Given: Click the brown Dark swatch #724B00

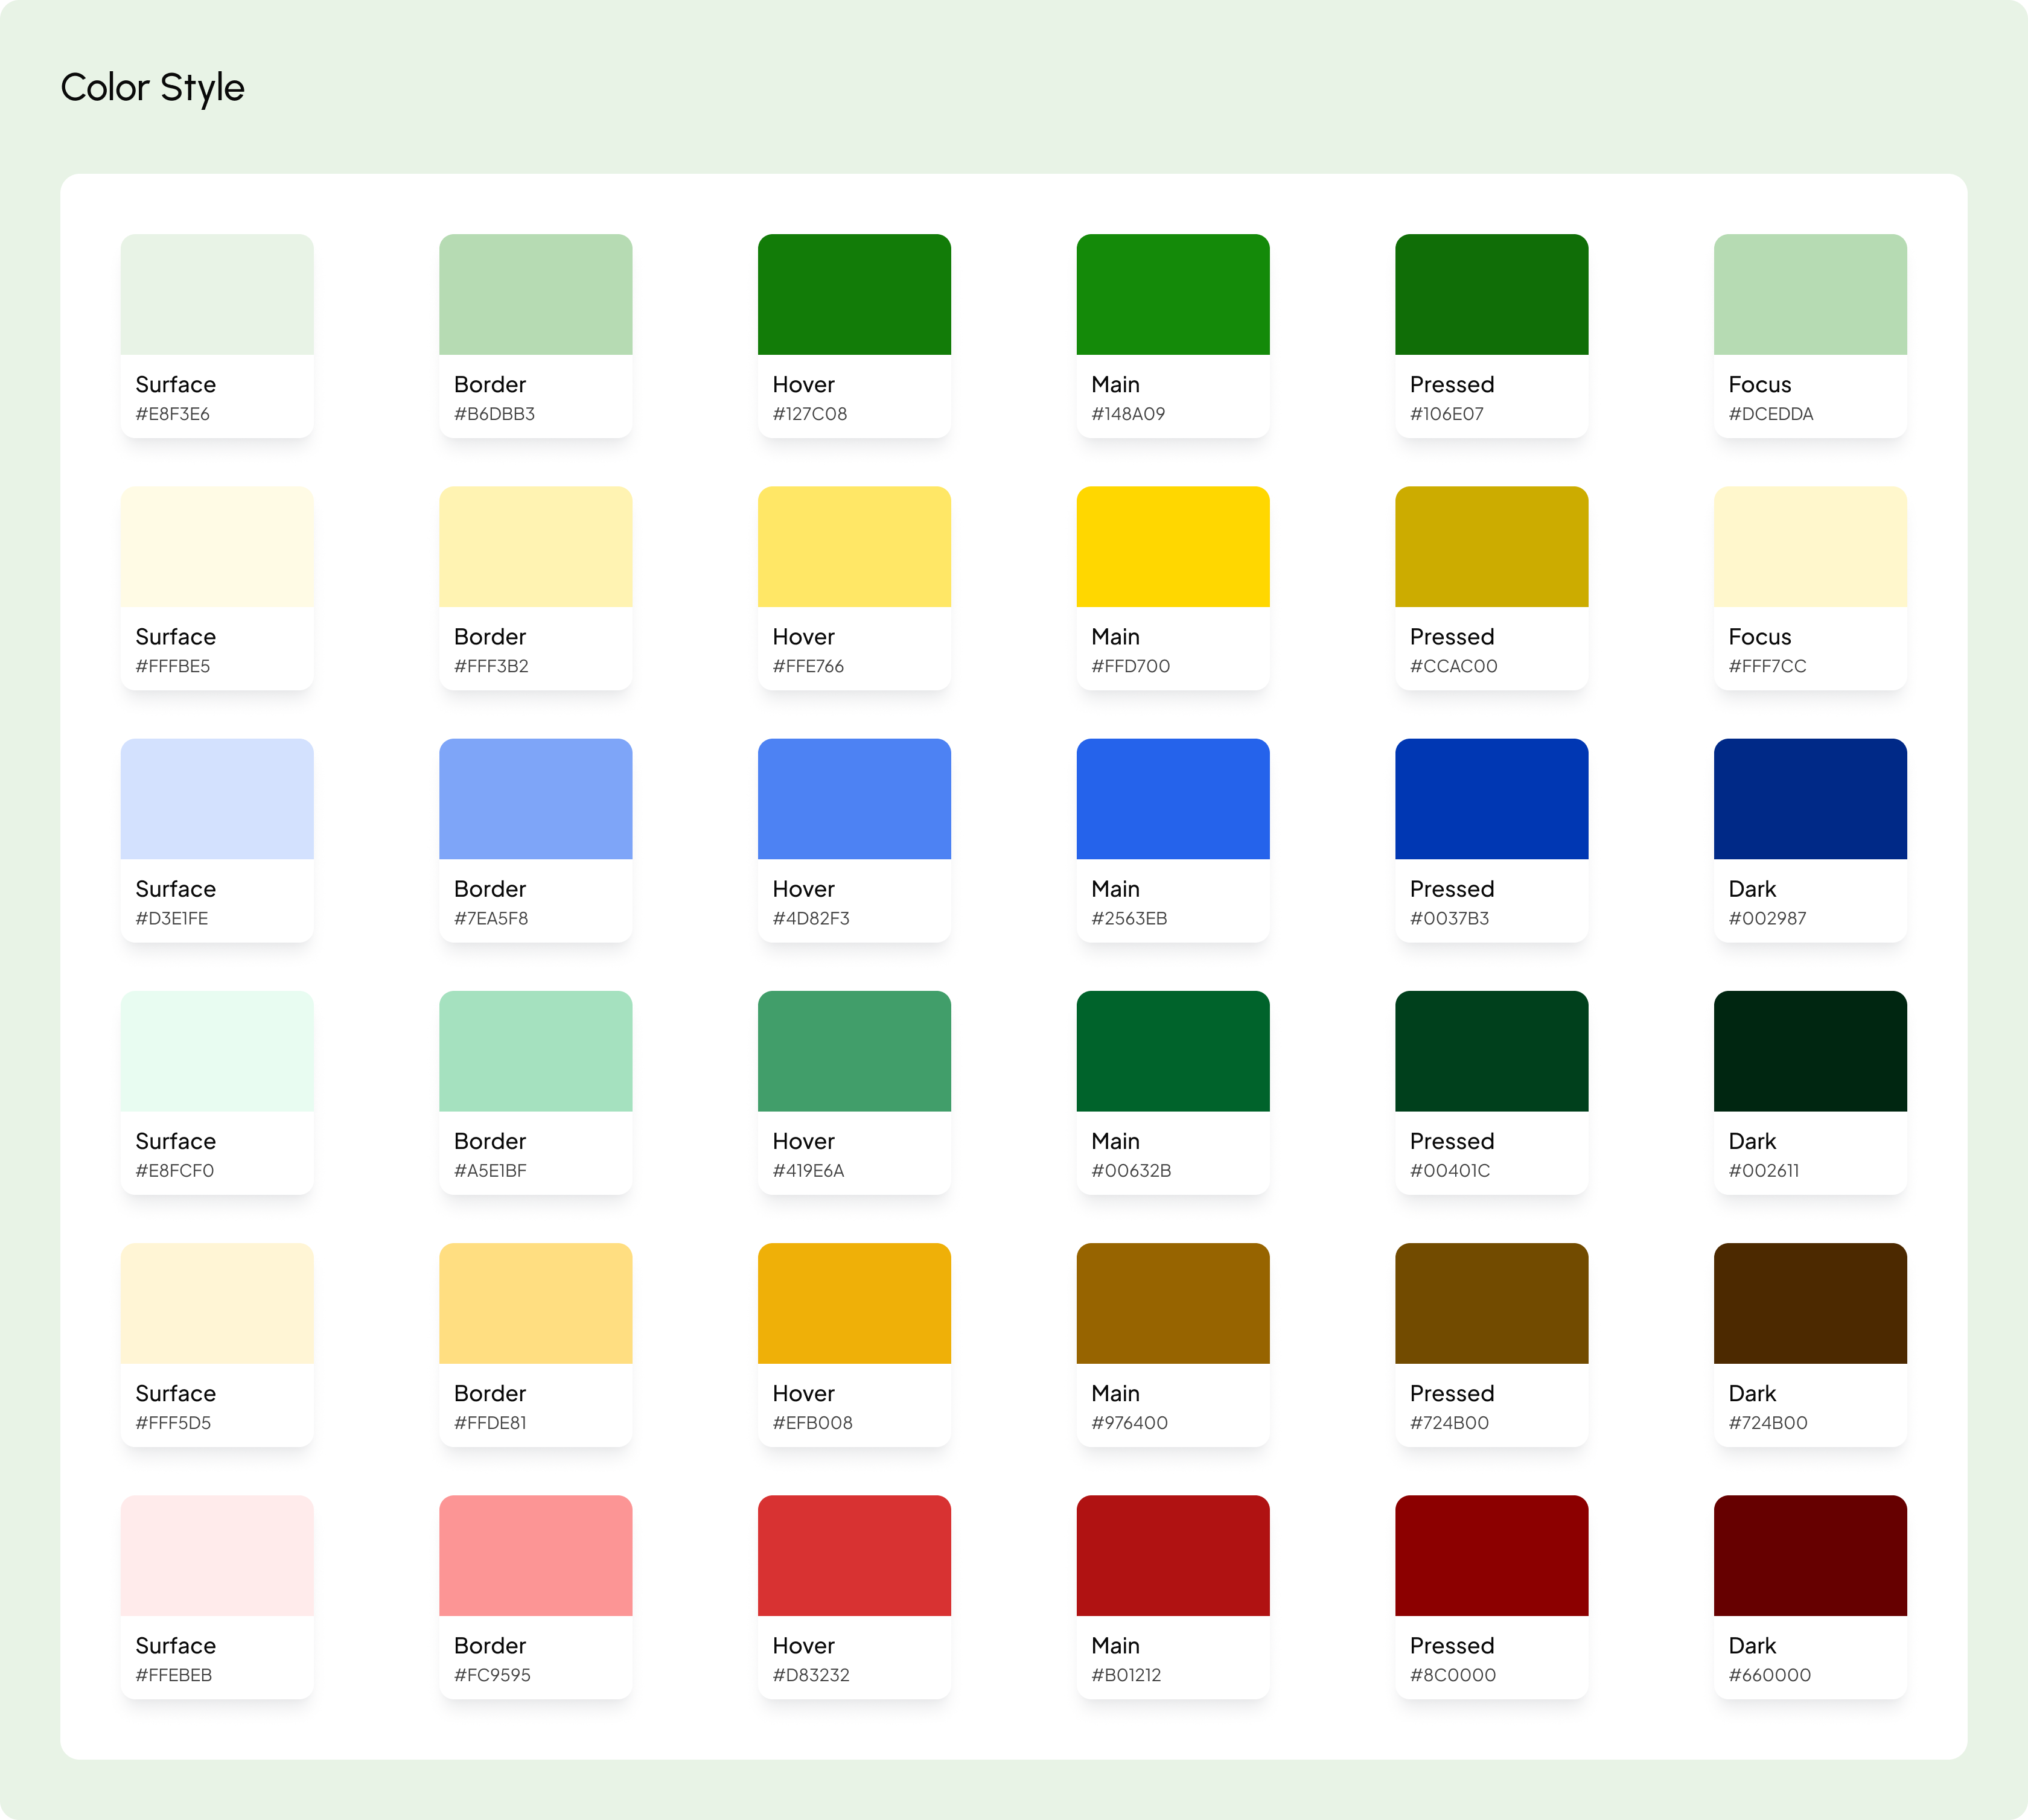Looking at the screenshot, I should point(1809,1303).
